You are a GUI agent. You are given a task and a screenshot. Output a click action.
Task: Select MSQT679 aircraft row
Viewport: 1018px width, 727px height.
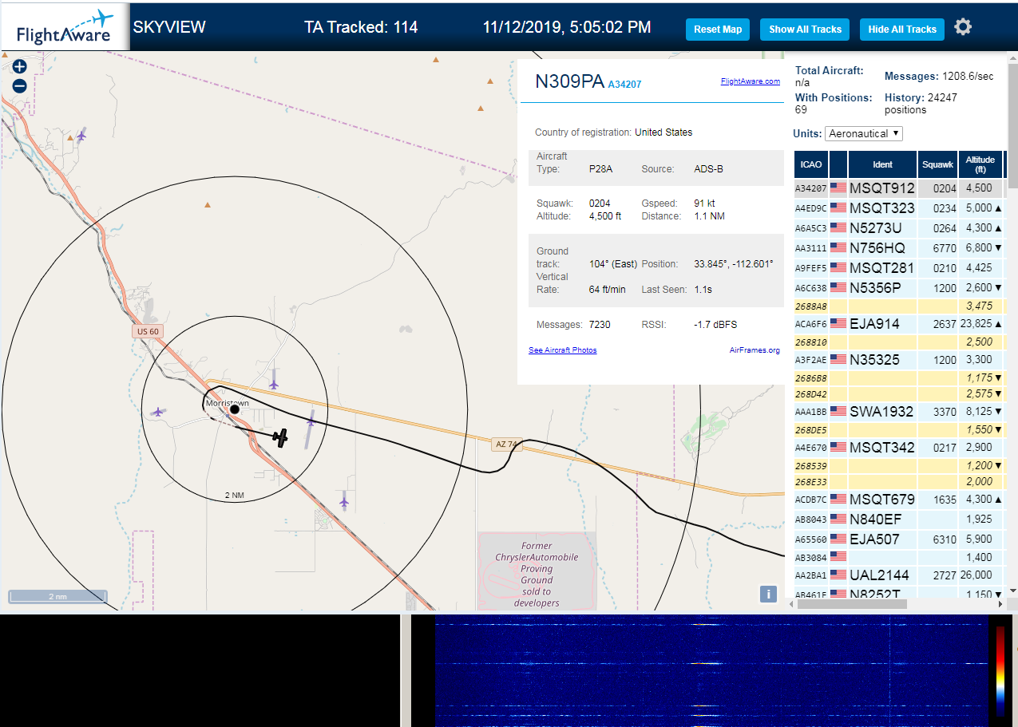pos(899,500)
